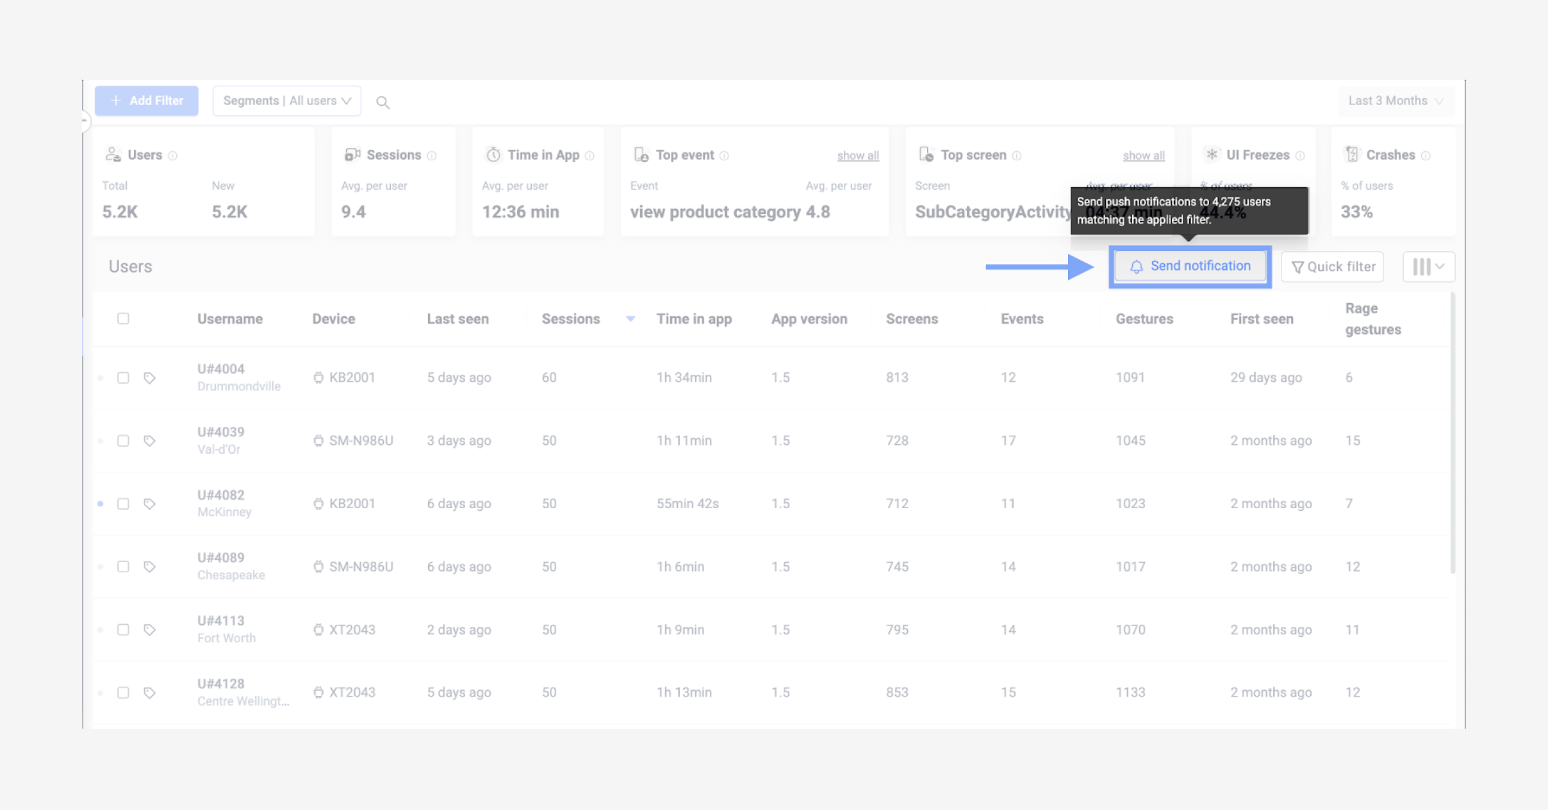Click the phone icon beside device SM-N986U
This screenshot has width=1548, height=810.
[318, 440]
